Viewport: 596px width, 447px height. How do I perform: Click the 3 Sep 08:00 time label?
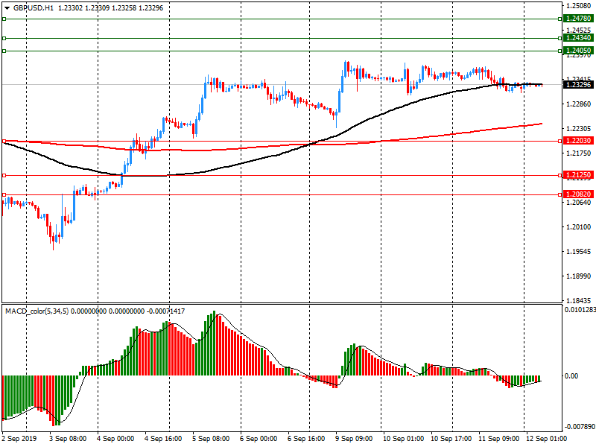(x=68, y=439)
